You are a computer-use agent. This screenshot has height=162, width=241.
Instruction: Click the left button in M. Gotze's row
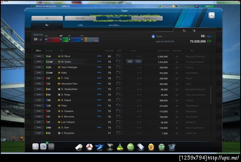point(130,62)
